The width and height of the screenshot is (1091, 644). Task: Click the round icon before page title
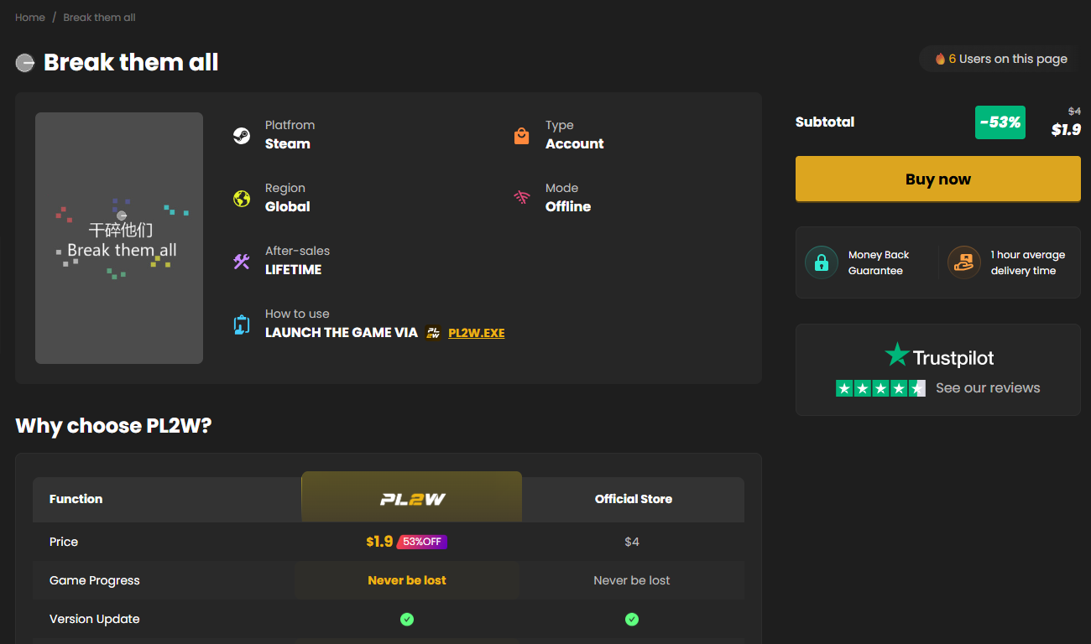[x=25, y=63]
